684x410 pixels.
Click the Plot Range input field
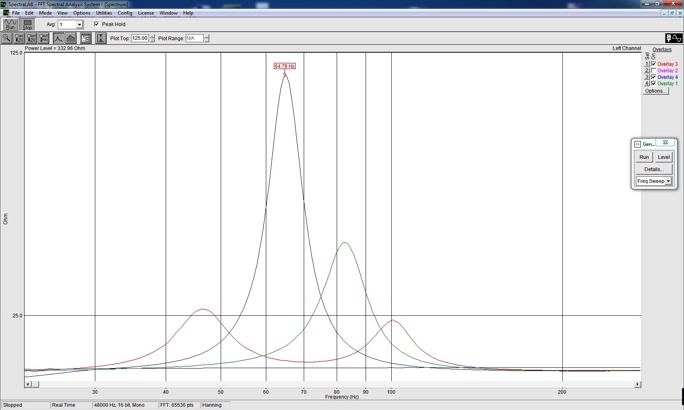tap(195, 38)
